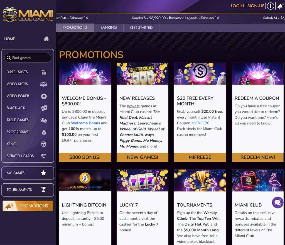Open the Keno ball icon
The width and height of the screenshot is (285, 245).
(44, 144)
